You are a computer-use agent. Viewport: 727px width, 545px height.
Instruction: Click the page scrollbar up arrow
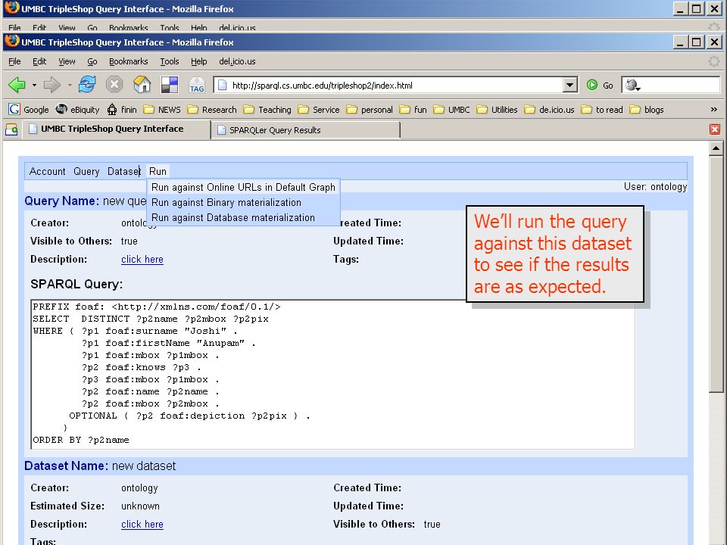pyautogui.click(x=716, y=148)
